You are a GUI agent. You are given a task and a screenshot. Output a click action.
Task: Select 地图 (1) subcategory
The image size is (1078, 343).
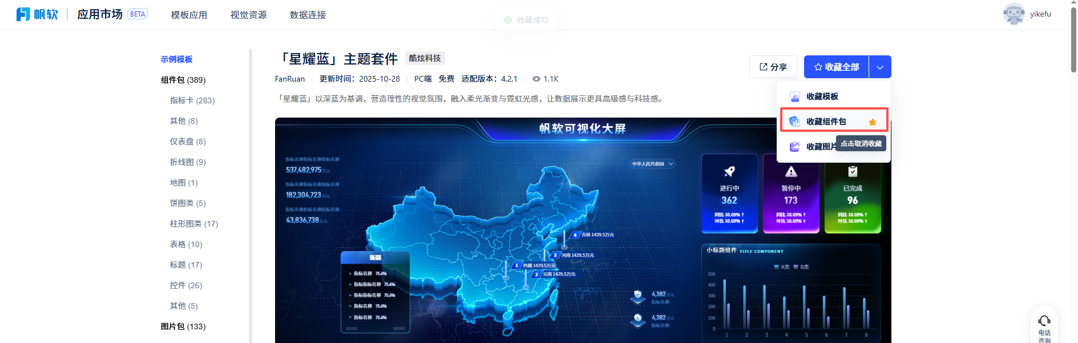click(x=184, y=183)
